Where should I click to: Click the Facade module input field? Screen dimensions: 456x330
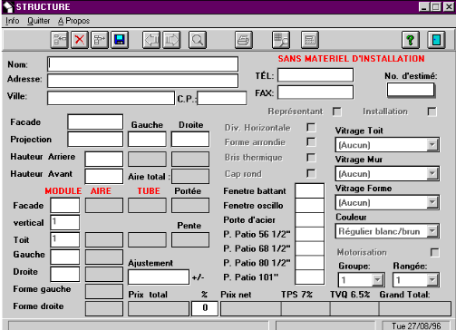tap(65, 205)
